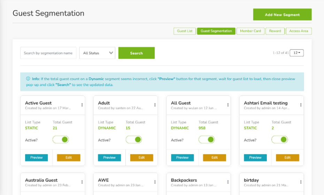324x195 pixels.
Task: Click the info icon in the blue banner
Action: tap(28, 79)
